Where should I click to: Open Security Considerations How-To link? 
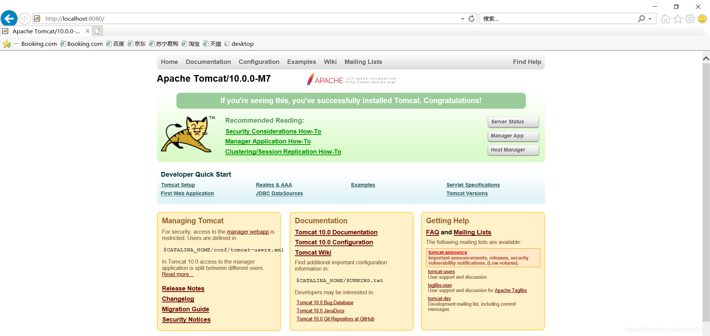273,131
